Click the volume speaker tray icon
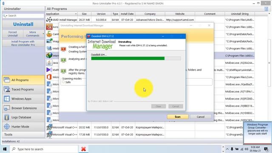Viewport: 272px width, 153px height. tap(246, 149)
